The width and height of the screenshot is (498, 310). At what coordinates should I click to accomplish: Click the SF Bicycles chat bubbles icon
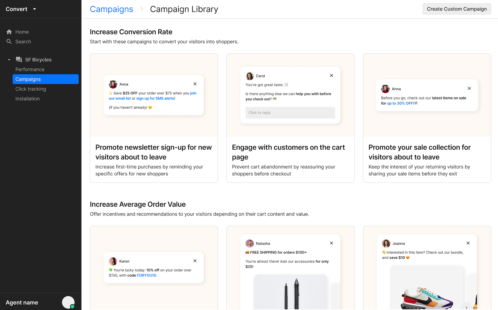click(x=19, y=60)
